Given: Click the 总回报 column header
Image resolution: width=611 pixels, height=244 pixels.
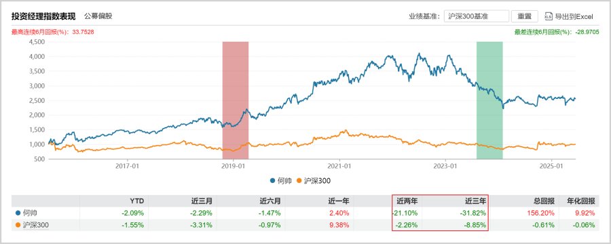Looking at the screenshot, I should [x=544, y=201].
